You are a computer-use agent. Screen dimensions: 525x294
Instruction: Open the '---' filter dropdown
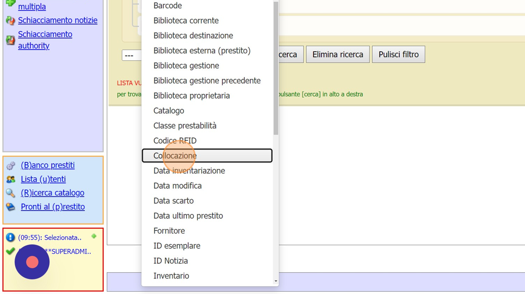click(x=132, y=55)
